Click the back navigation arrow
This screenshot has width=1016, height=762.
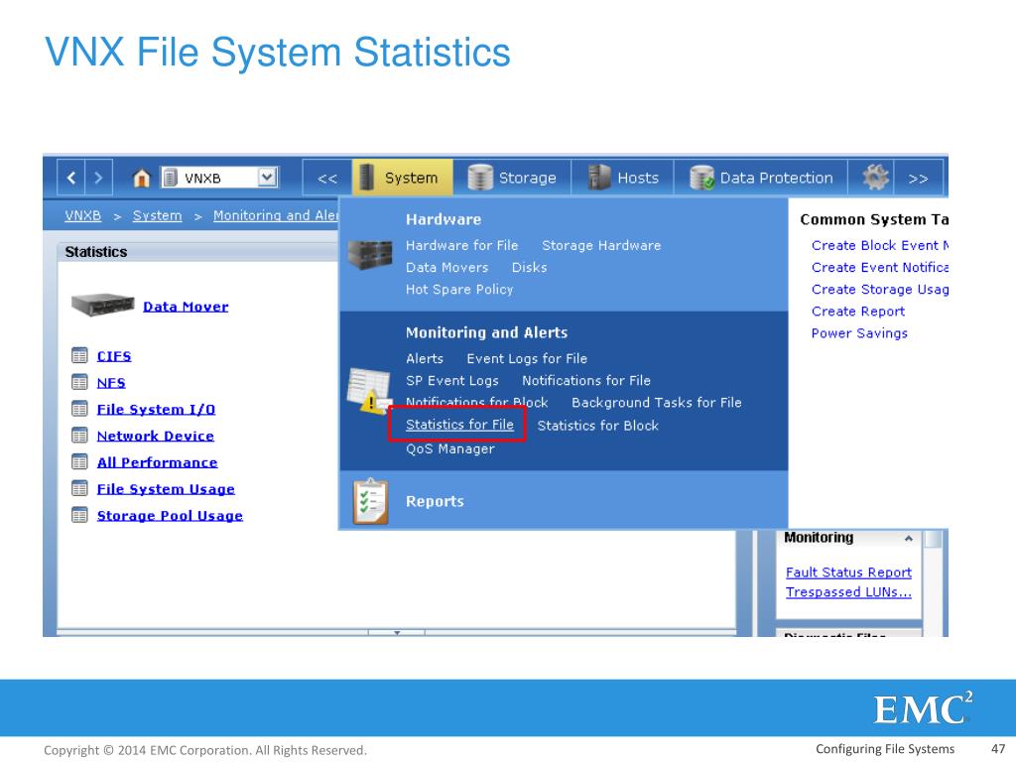tap(71, 178)
